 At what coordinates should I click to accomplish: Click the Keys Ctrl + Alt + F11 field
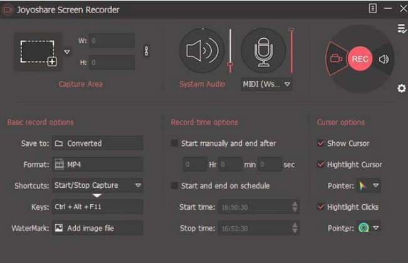tap(98, 207)
